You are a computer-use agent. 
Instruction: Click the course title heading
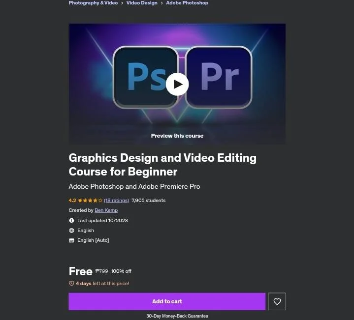click(162, 165)
